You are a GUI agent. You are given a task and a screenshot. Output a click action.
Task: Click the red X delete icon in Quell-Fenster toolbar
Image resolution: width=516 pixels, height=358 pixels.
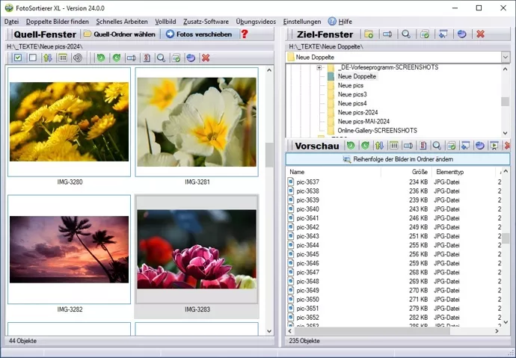[x=206, y=58]
